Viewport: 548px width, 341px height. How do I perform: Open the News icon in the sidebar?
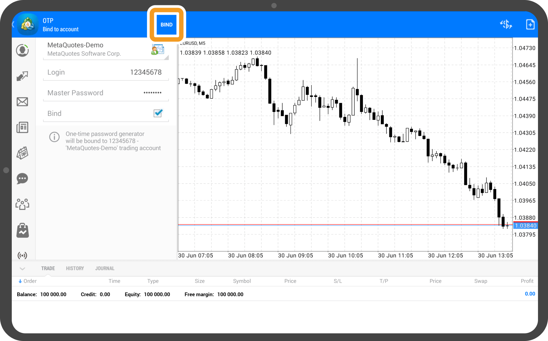[22, 128]
